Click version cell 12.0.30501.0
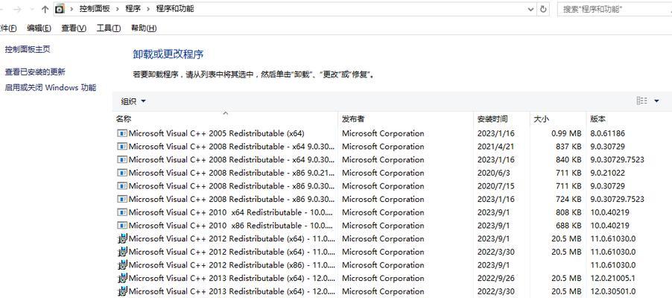The width and height of the screenshot is (672, 298). pos(613,291)
